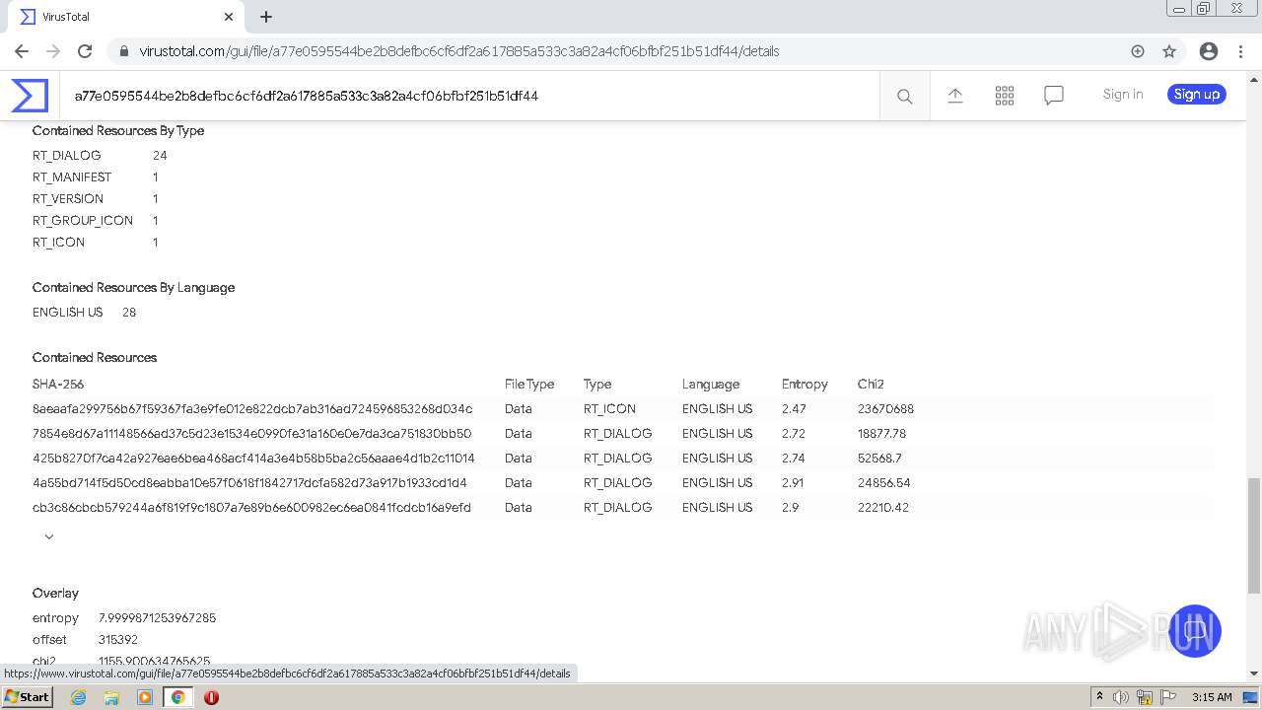Click the hash starting with 8aeaafa299756

click(x=252, y=409)
